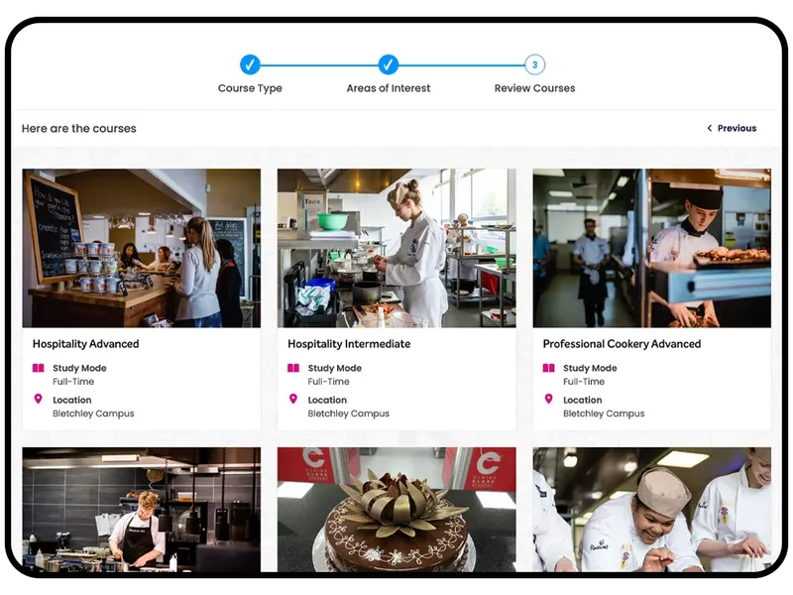Click the chevron arrow beside Previous

tap(710, 128)
